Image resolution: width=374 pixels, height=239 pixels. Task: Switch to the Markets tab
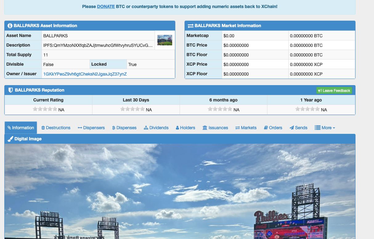[x=246, y=128]
